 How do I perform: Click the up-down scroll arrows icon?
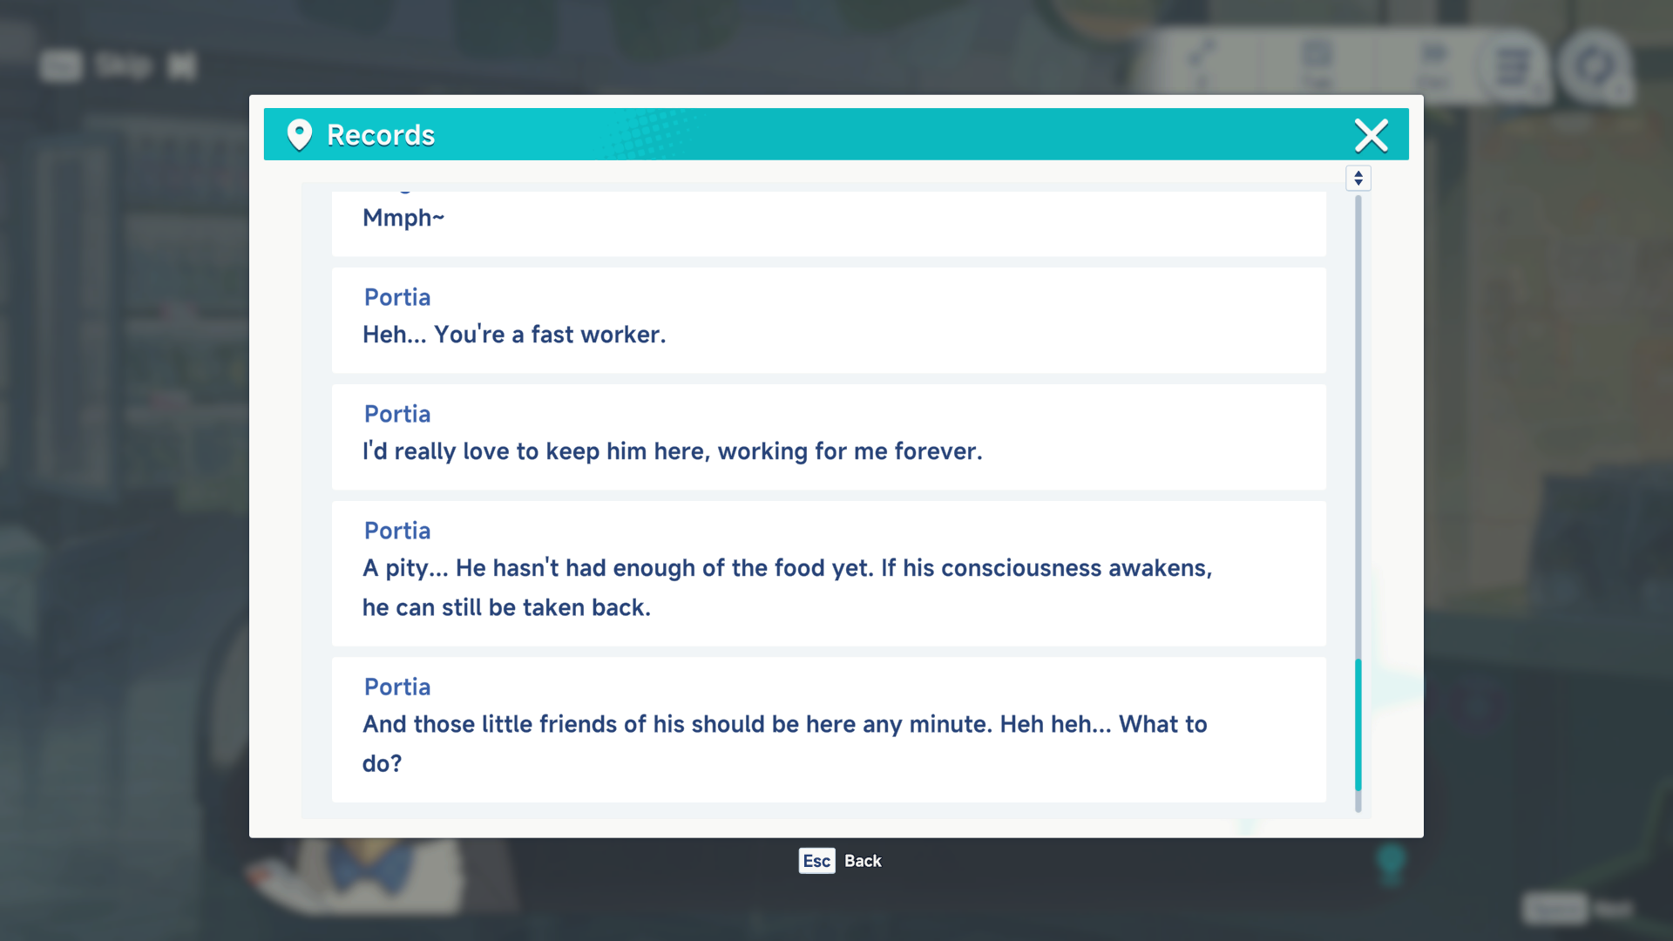click(x=1358, y=178)
